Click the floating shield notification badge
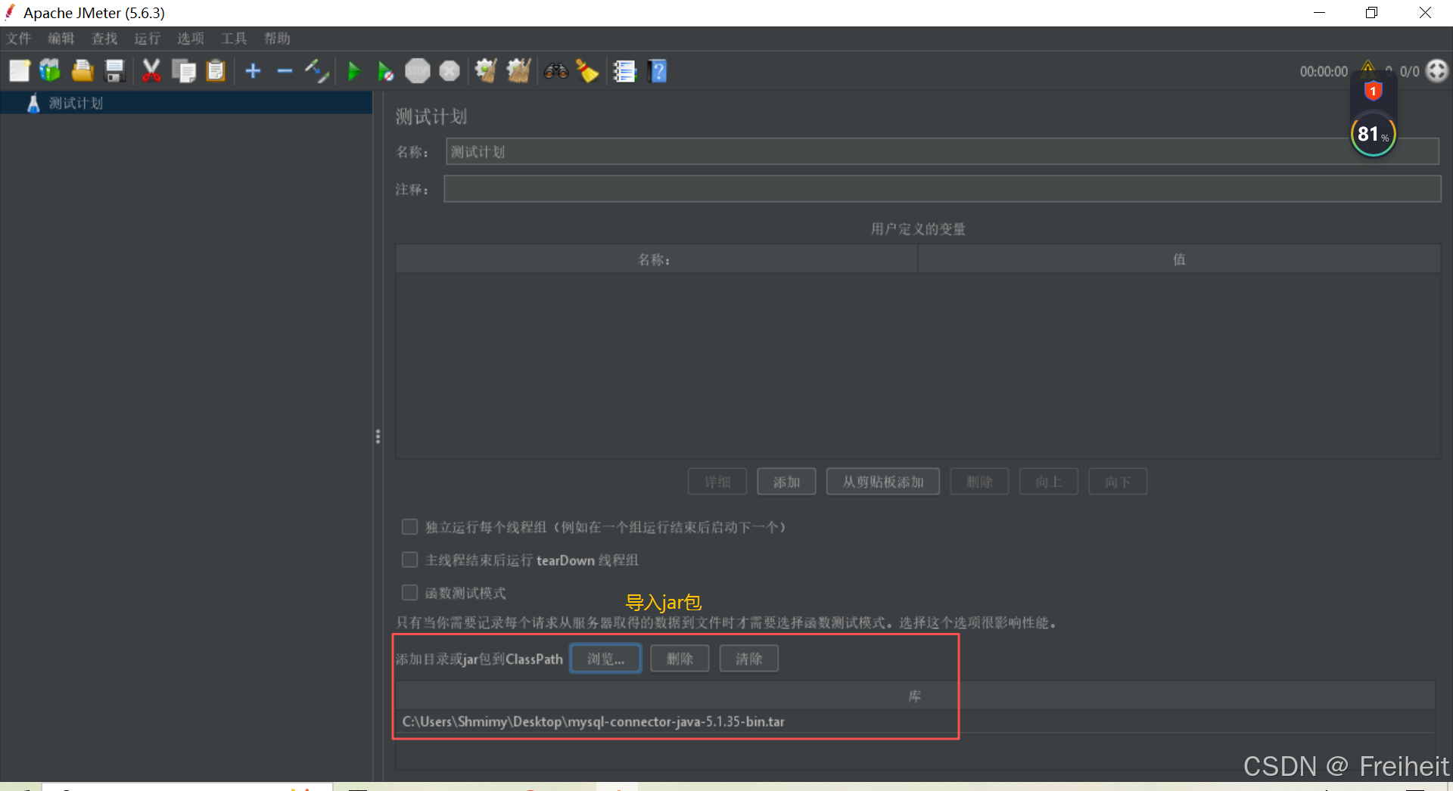The image size is (1453, 791). tap(1373, 92)
